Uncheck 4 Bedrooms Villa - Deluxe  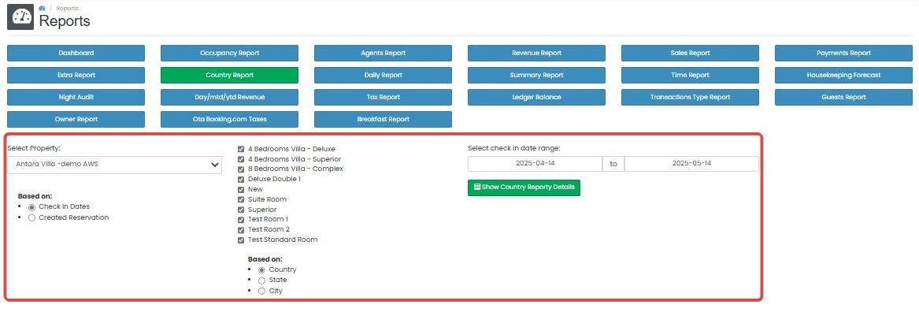(241, 149)
